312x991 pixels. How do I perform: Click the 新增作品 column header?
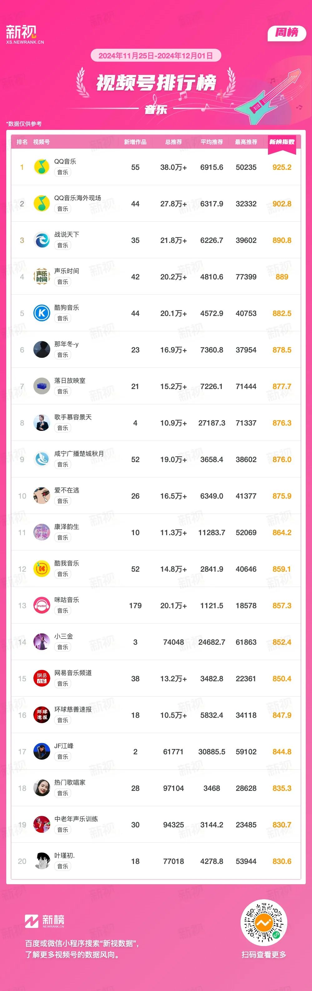click(135, 142)
